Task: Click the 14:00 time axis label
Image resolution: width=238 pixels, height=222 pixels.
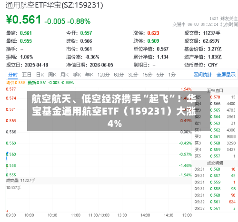Action: click(145, 215)
